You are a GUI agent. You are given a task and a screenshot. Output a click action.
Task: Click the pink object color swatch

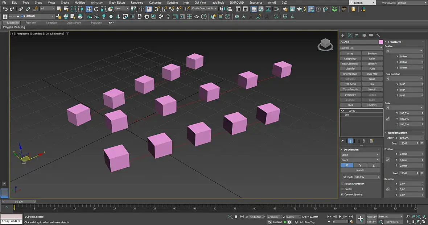381,42
